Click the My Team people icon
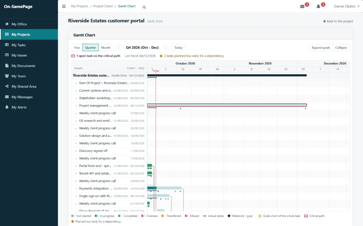 tap(7, 76)
